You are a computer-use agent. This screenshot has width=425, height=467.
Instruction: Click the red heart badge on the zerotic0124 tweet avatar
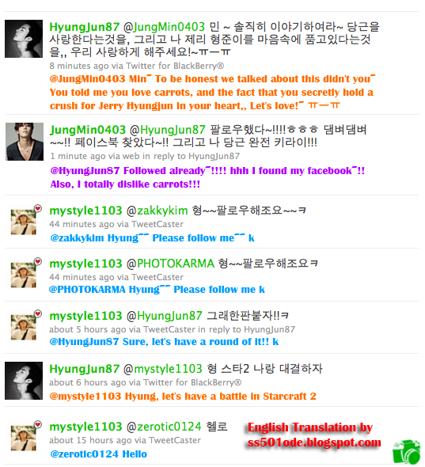point(38,424)
